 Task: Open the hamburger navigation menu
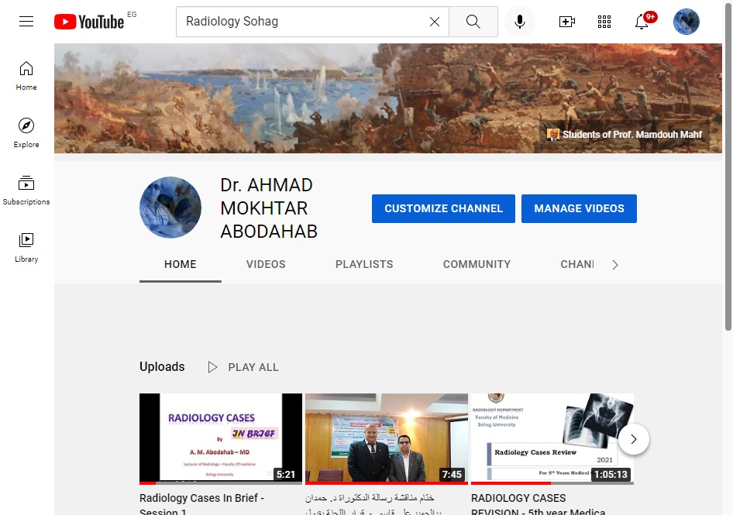pos(26,21)
